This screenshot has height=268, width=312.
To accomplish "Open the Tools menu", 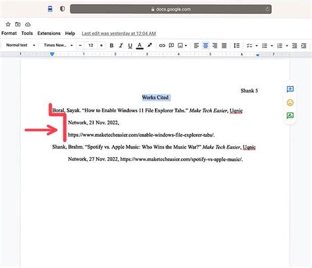I will click(27, 33).
